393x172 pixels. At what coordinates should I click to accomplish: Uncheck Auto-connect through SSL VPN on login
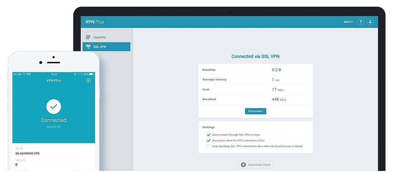pos(208,135)
